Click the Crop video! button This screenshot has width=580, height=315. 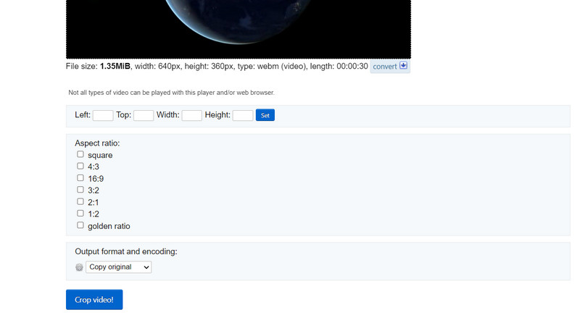point(94,300)
